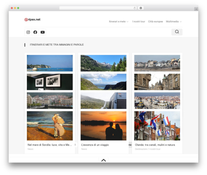Click the ripex.net logo
Screen dimensions: 207x175
click(x=32, y=19)
